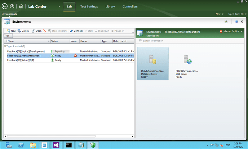Switch to the Lab tab
The width and height of the screenshot is (248, 149).
point(69,7)
